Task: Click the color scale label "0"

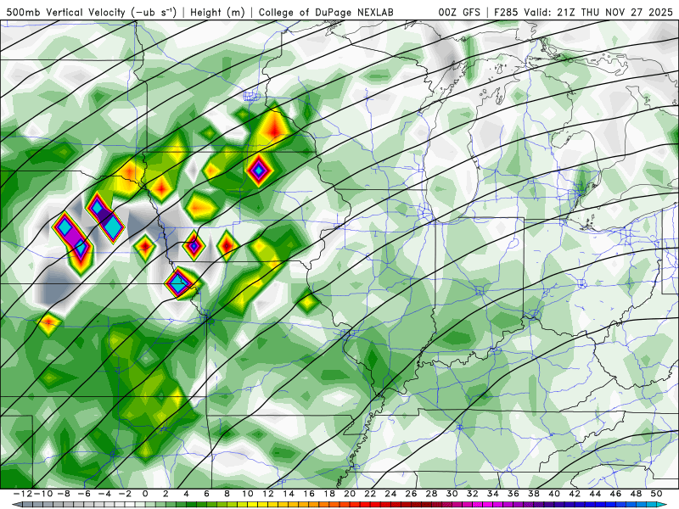Action: (144, 494)
